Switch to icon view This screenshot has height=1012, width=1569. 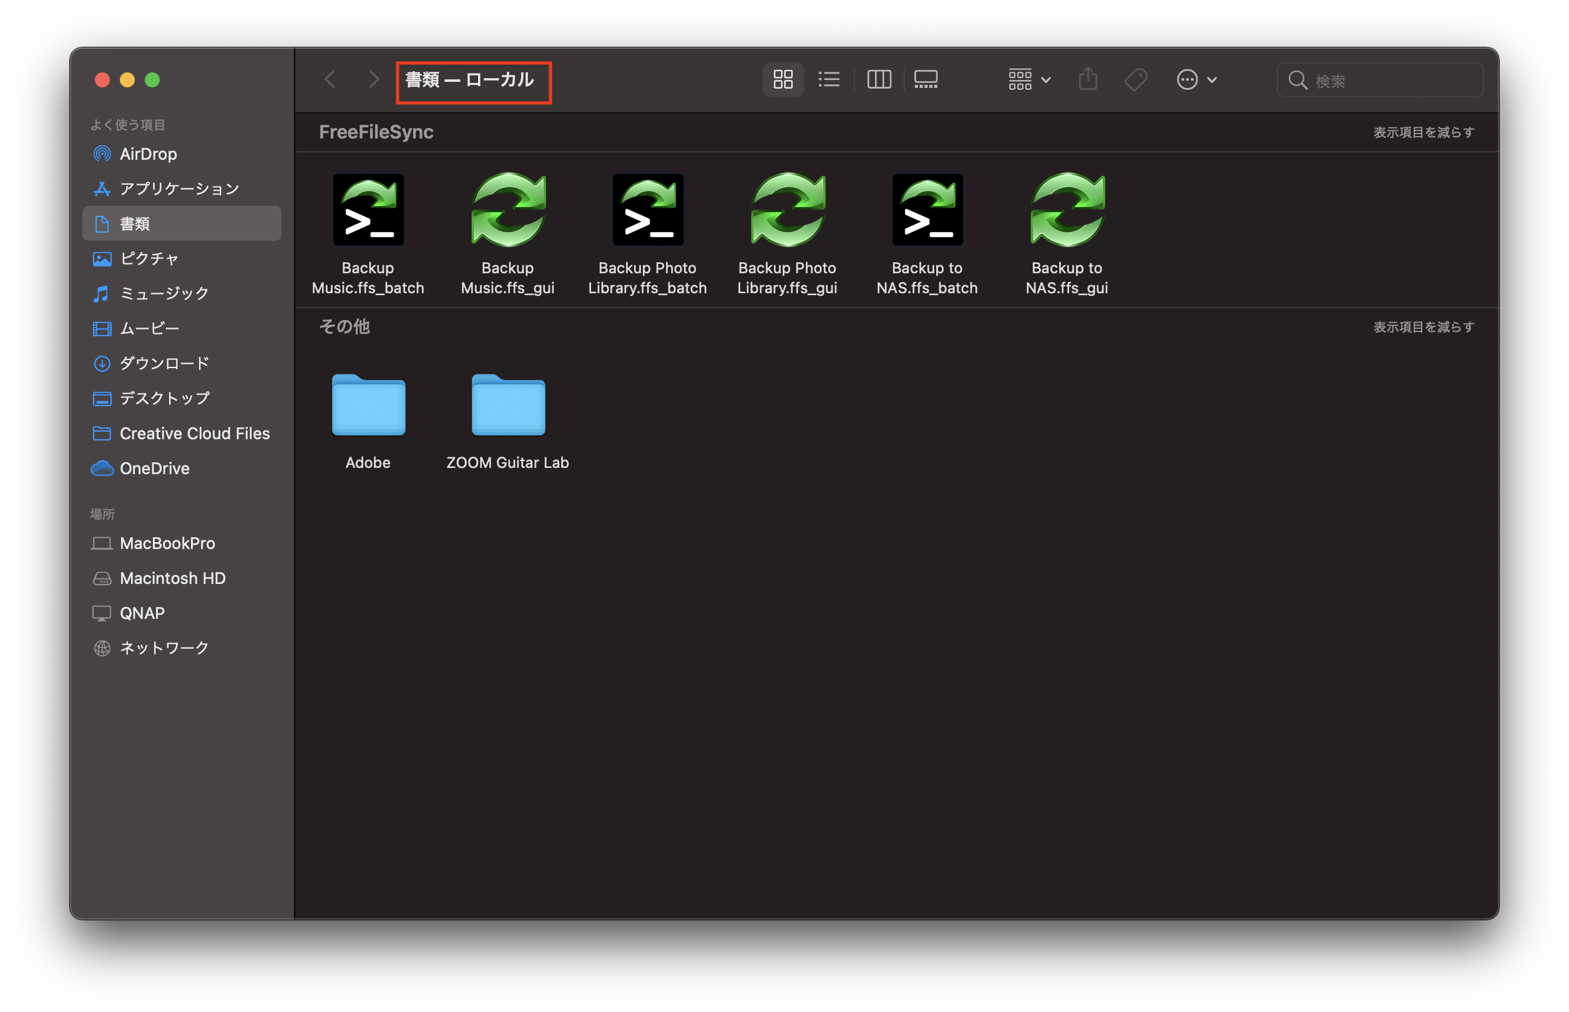[782, 79]
